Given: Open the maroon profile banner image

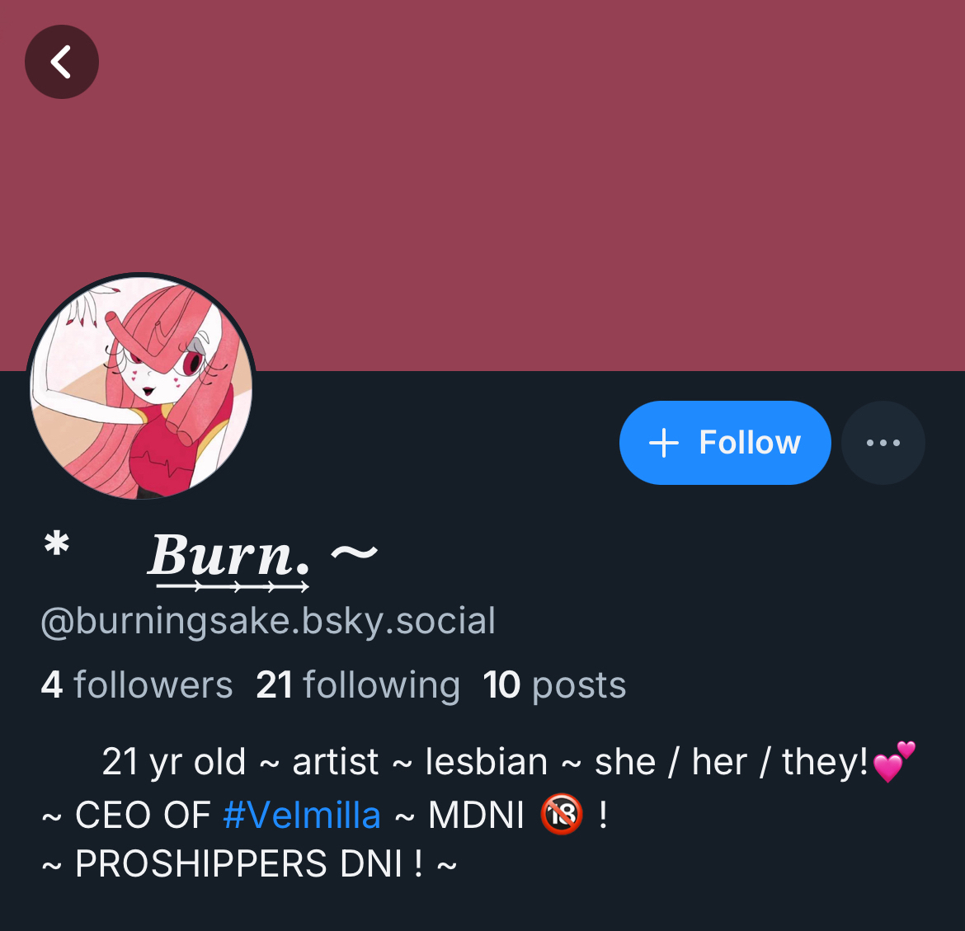Looking at the screenshot, I should tap(482, 186).
